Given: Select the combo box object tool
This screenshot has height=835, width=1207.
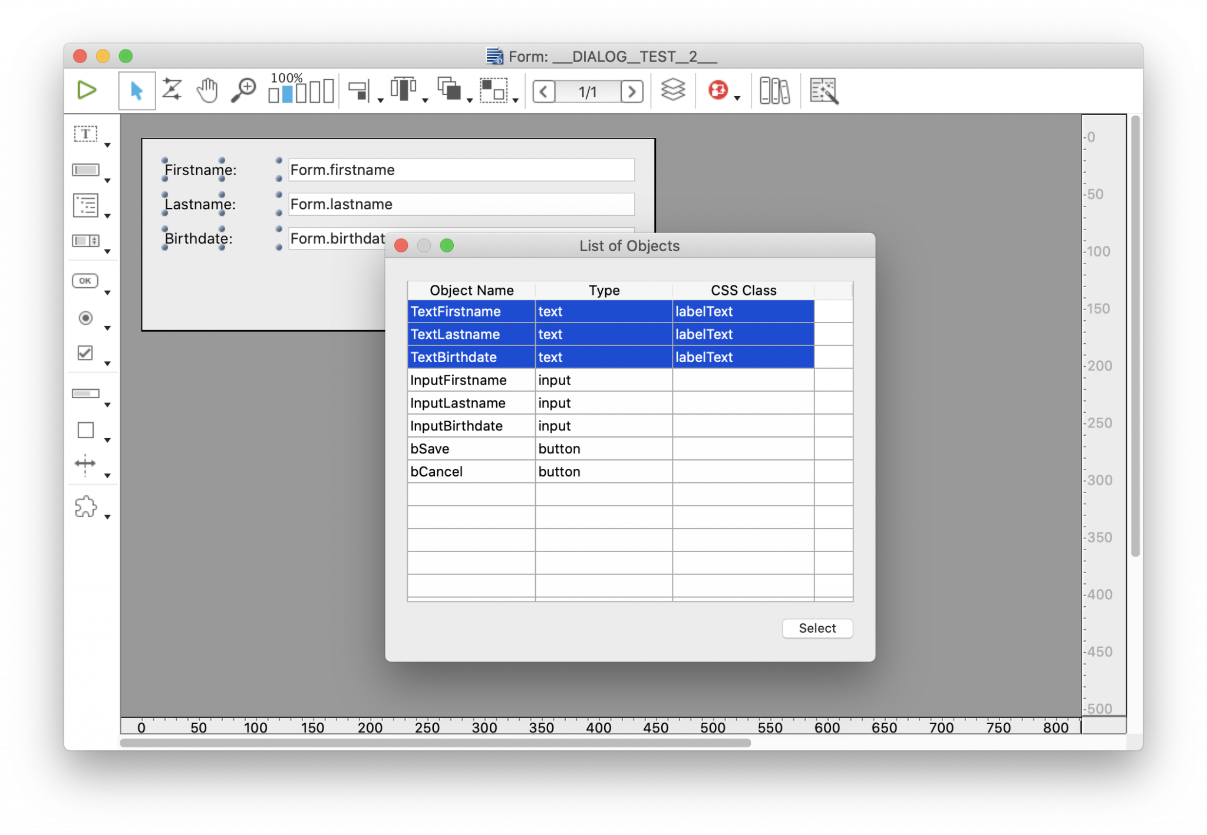Looking at the screenshot, I should 86,241.
